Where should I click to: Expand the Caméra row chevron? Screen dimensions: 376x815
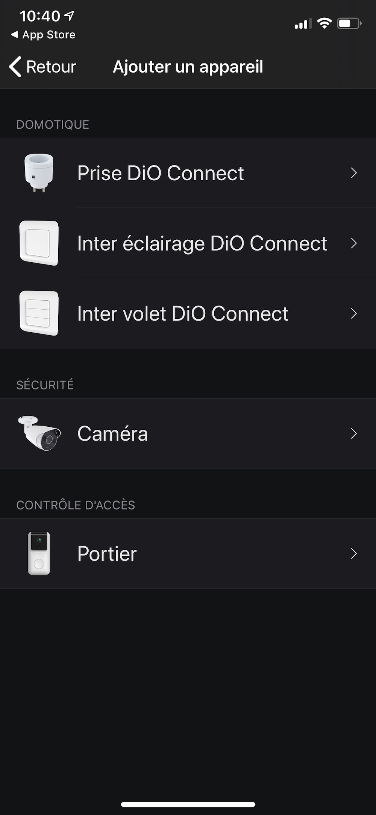pyautogui.click(x=353, y=433)
